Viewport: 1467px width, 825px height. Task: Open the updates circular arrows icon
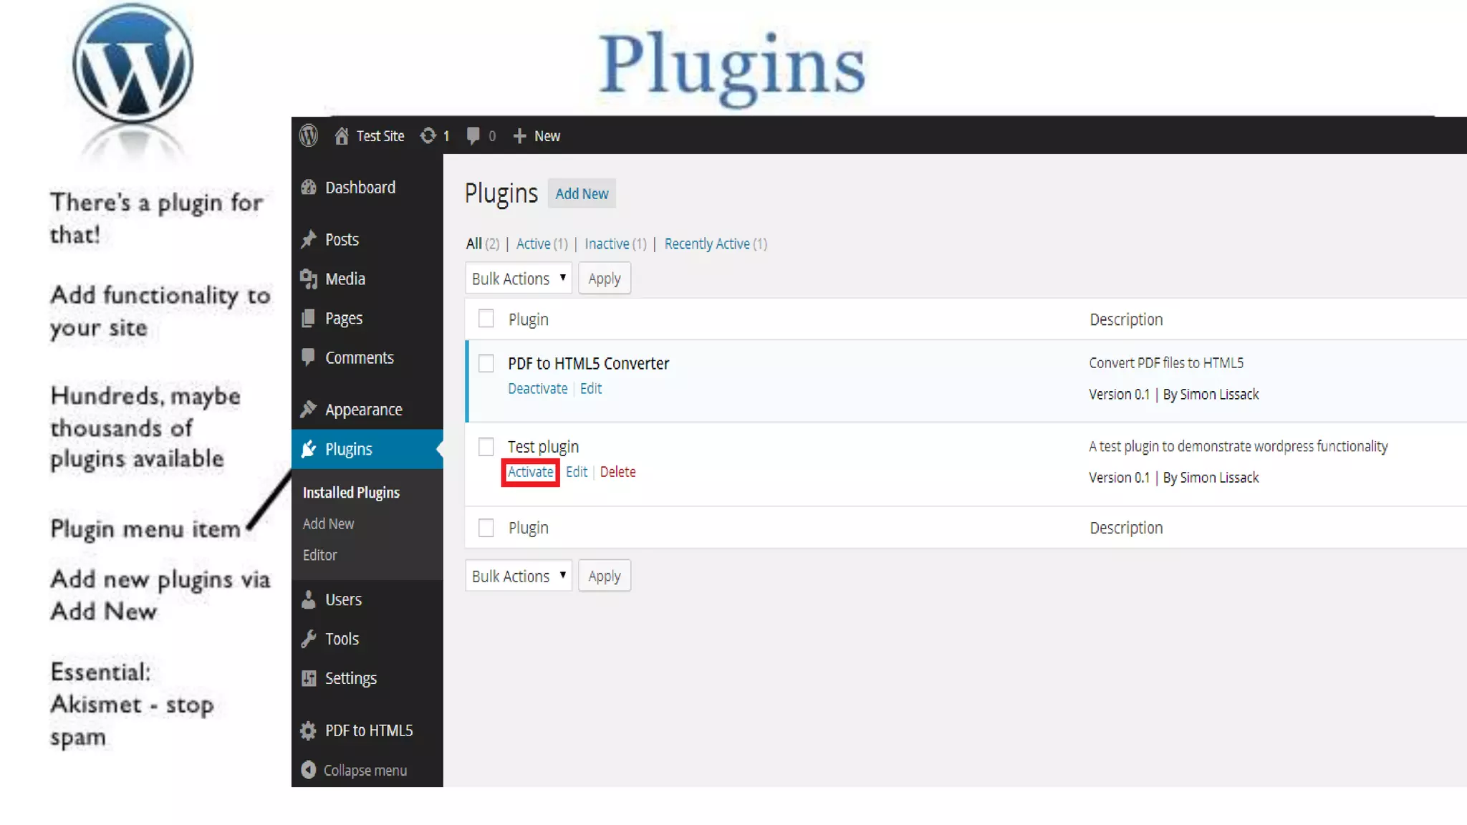(428, 135)
